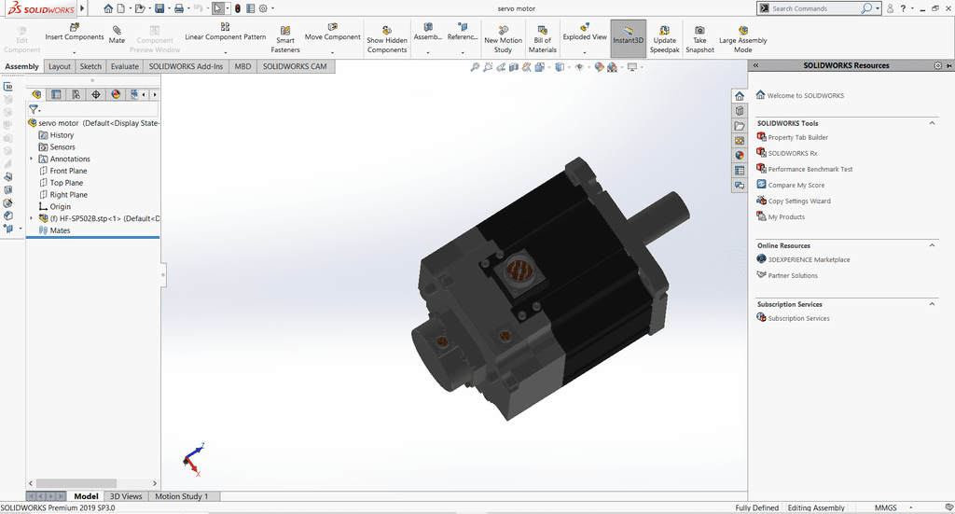The width and height of the screenshot is (955, 514).
Task: Switch to DisplayManager tab
Action: point(116,94)
